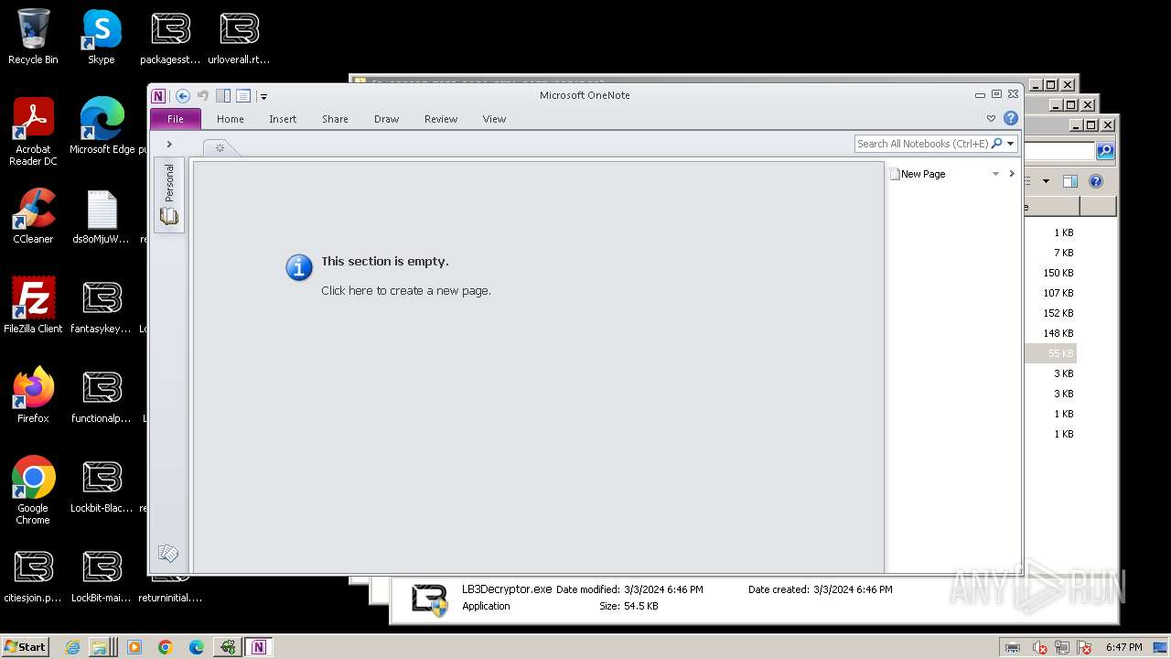
Task: Switch to the Draw ribbon tab
Action: tap(387, 119)
